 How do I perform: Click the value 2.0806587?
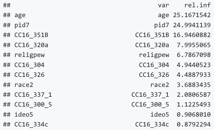pos(194,95)
